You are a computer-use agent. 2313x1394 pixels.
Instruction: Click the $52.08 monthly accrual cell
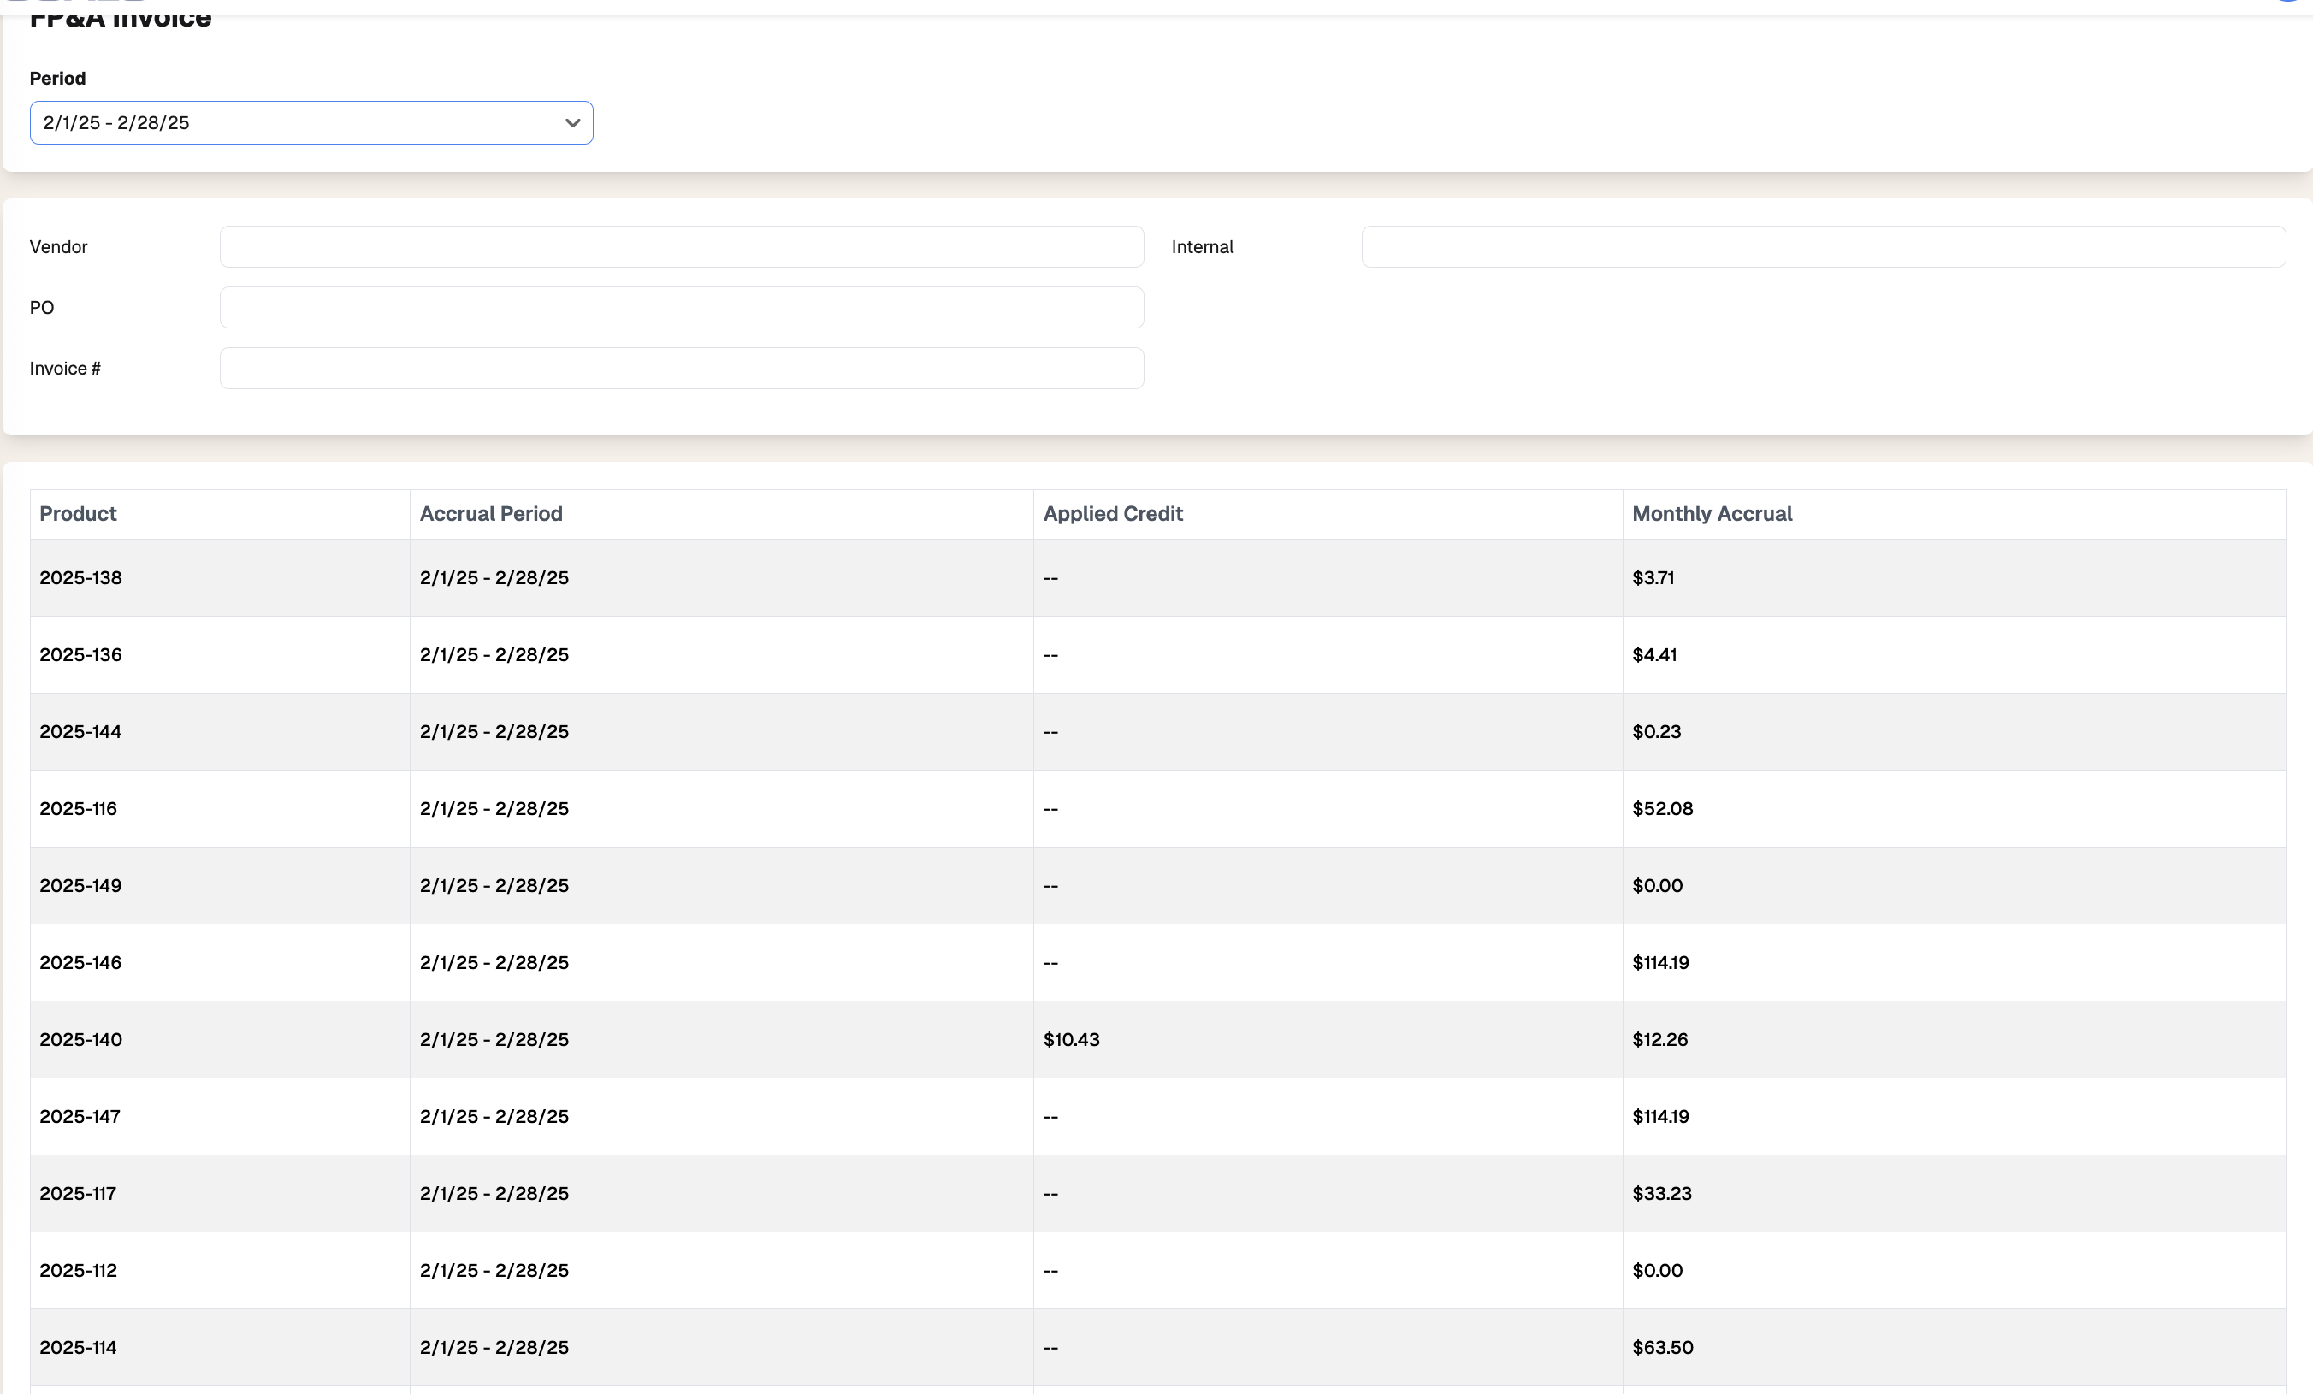pyautogui.click(x=1661, y=808)
